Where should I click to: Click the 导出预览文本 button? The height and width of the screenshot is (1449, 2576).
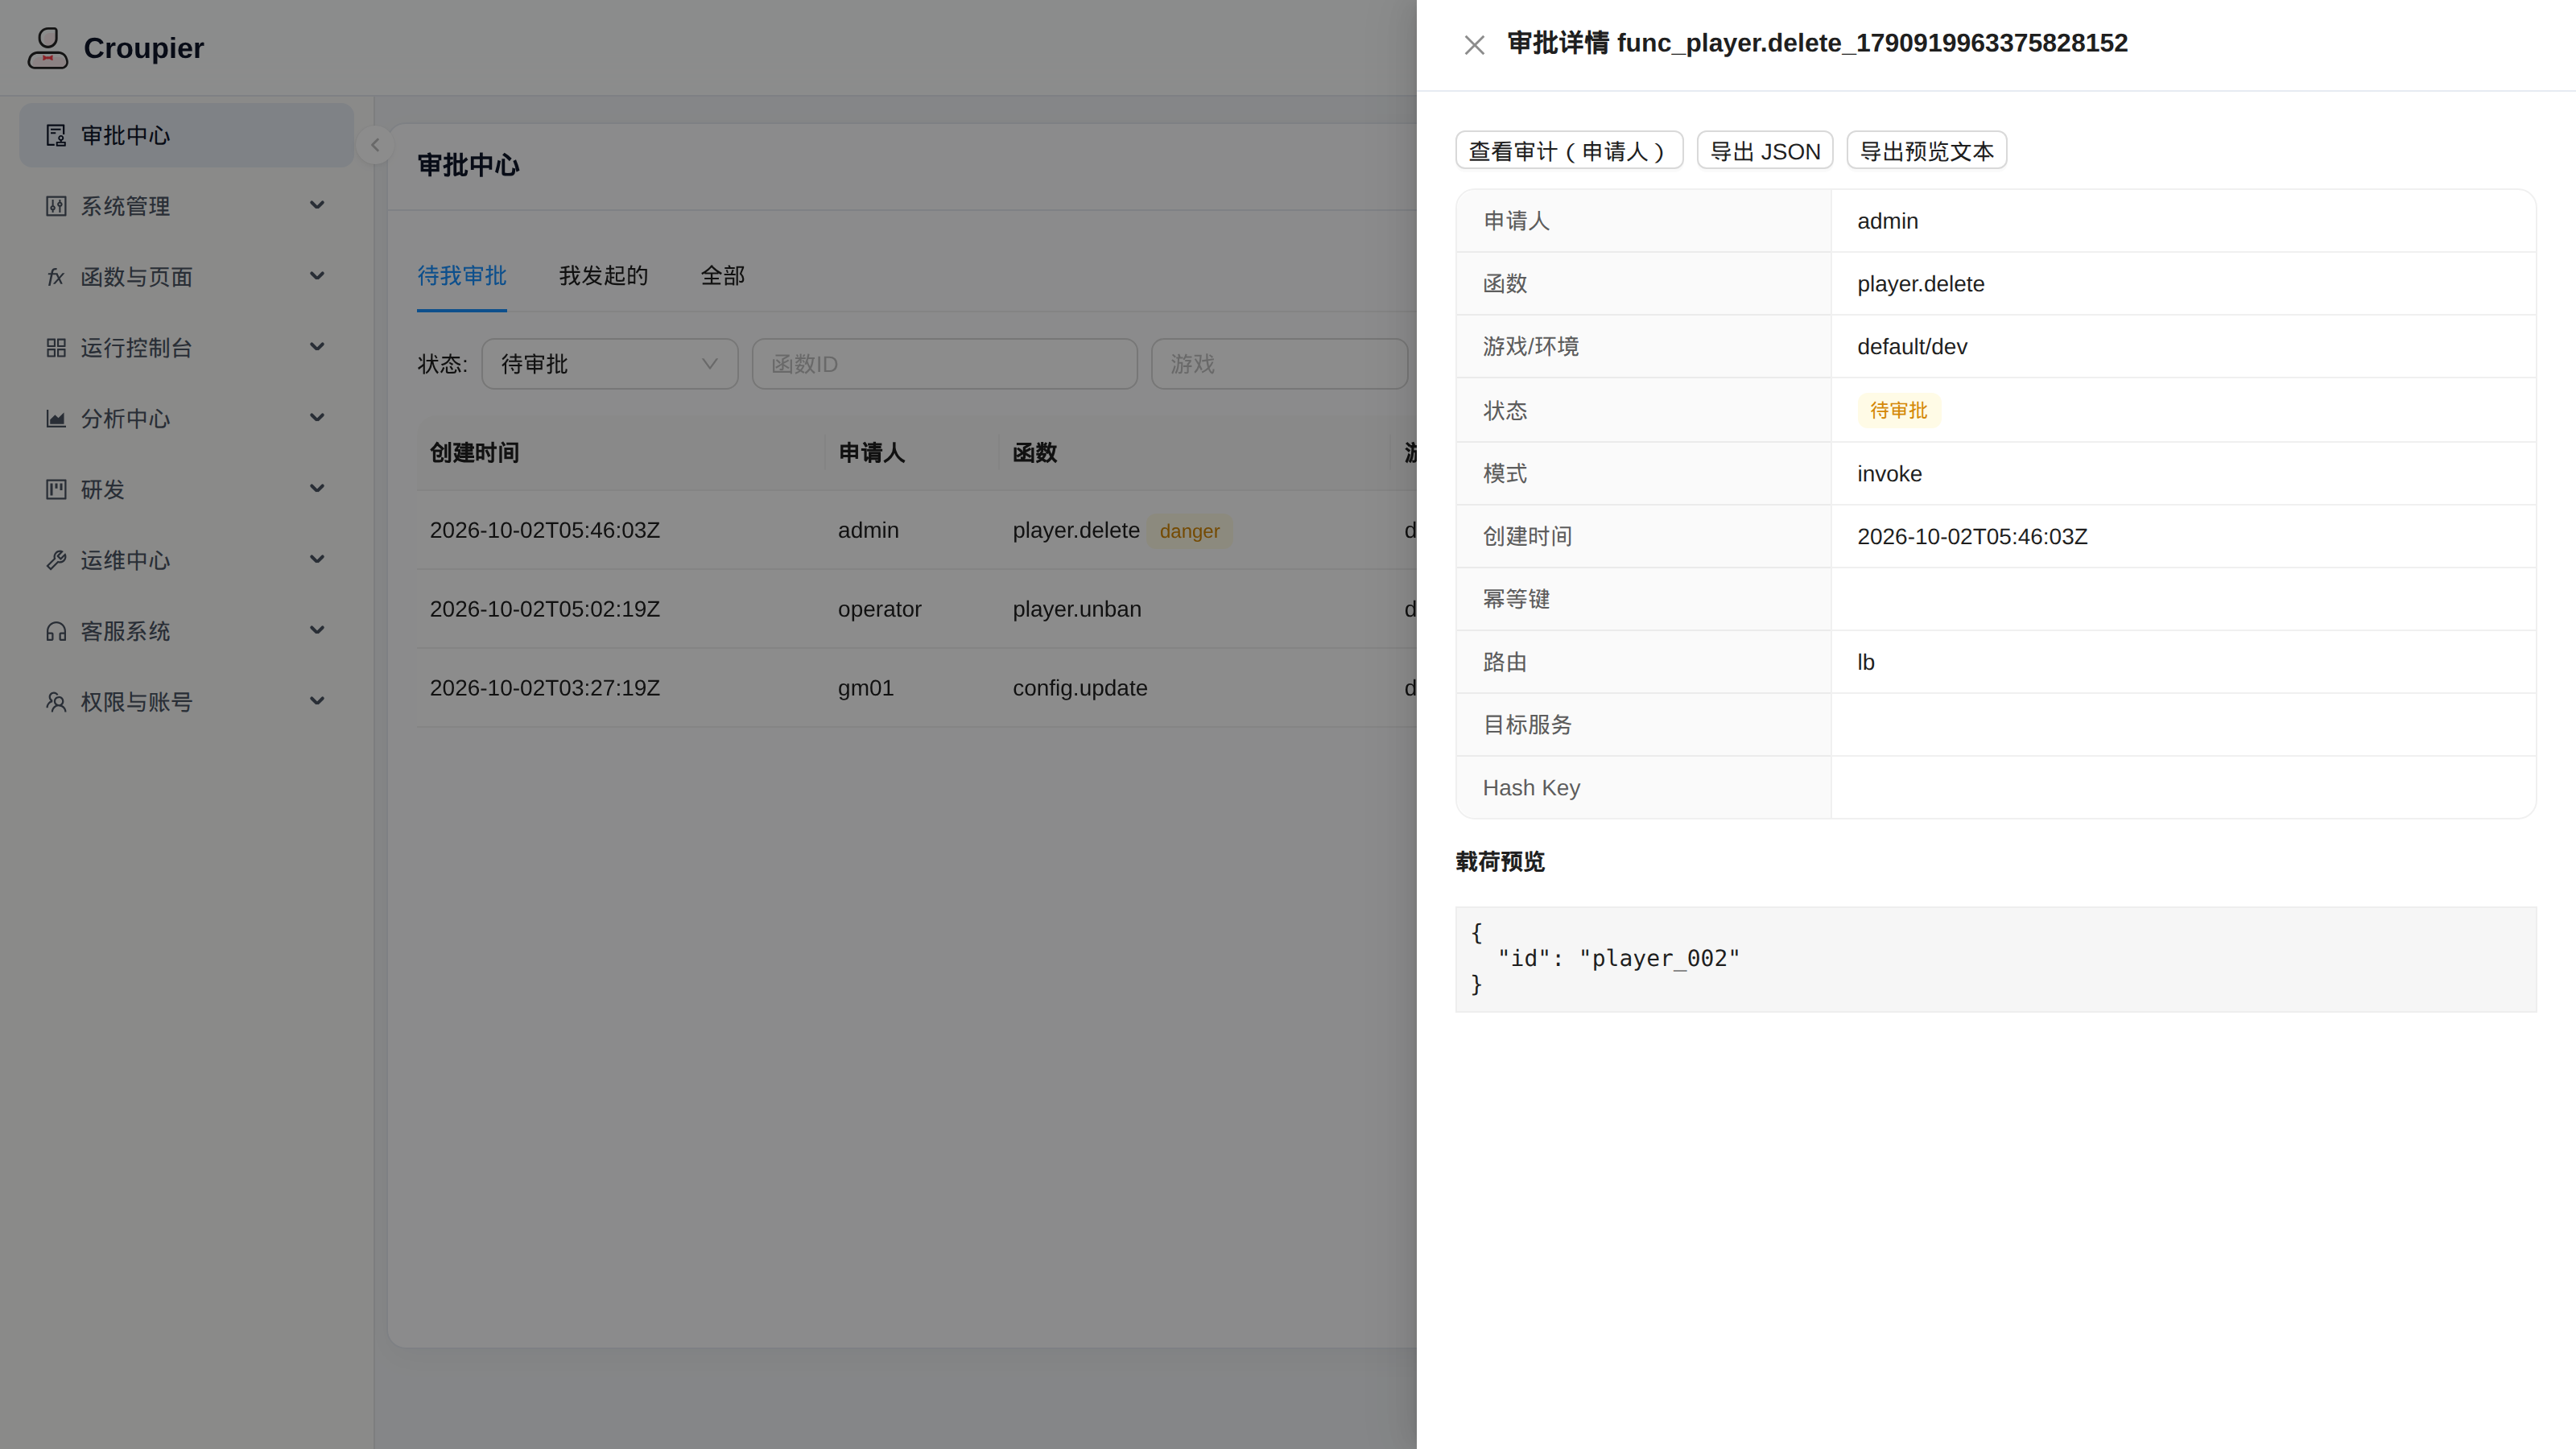[1926, 151]
